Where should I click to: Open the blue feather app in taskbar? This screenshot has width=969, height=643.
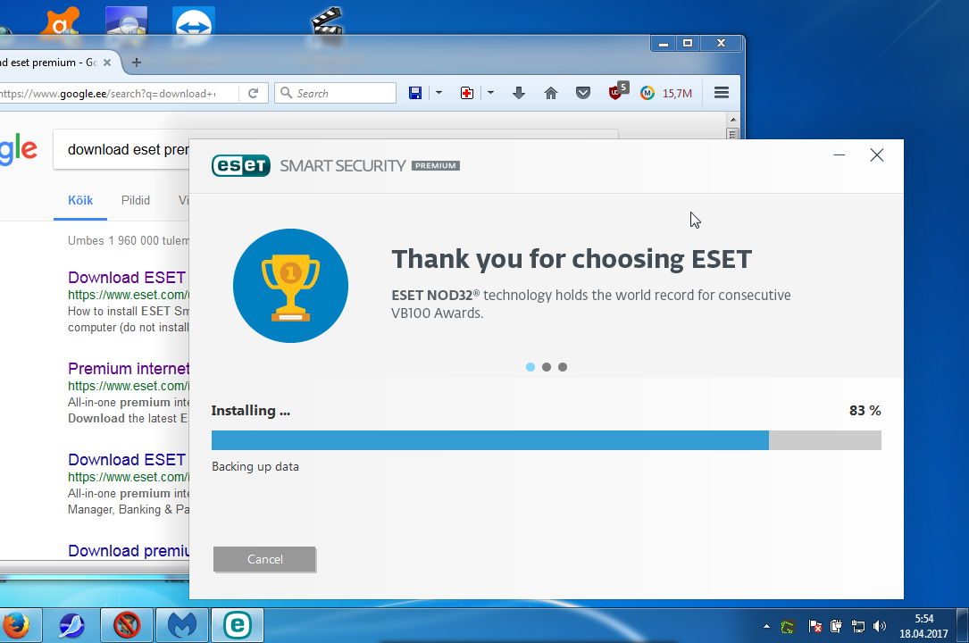[71, 626]
